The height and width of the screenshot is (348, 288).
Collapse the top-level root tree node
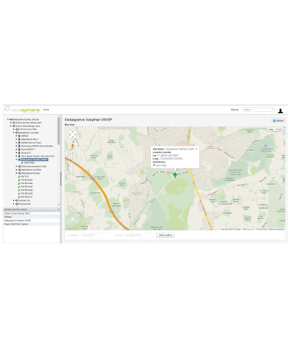8,119
